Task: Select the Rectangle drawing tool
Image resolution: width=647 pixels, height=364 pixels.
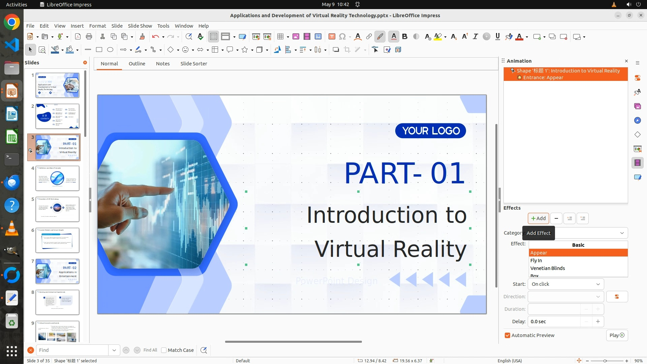Action: (x=99, y=50)
